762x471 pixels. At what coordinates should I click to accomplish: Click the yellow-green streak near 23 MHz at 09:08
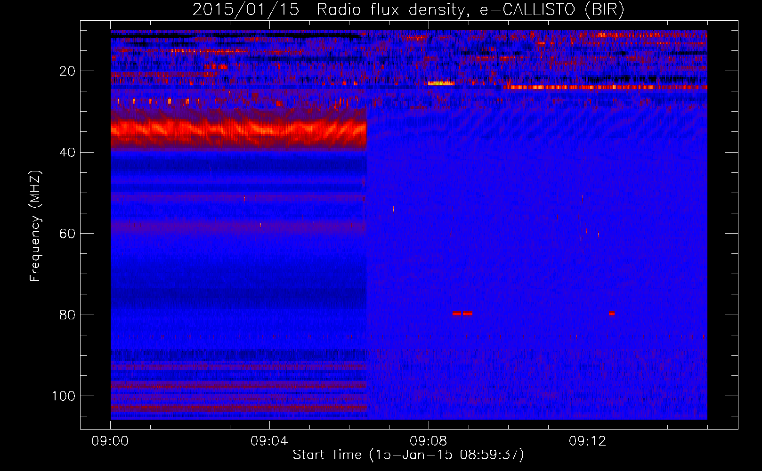click(441, 83)
